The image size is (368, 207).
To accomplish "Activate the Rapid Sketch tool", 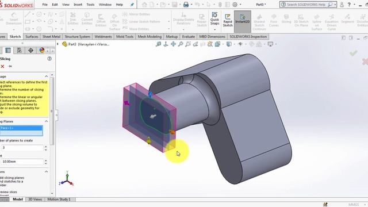I will (x=228, y=20).
